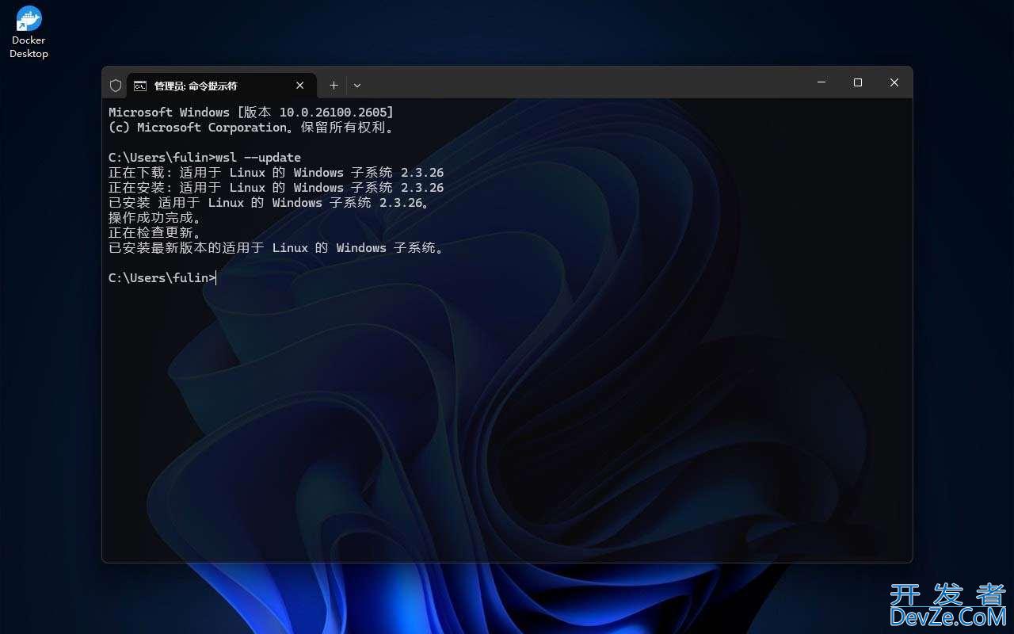Click the command prompt icon on the tab
Viewport: 1014px width, 634px height.
point(140,86)
